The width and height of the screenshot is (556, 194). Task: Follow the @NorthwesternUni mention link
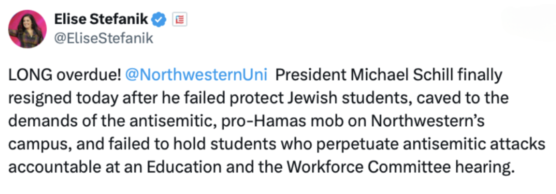click(196, 75)
